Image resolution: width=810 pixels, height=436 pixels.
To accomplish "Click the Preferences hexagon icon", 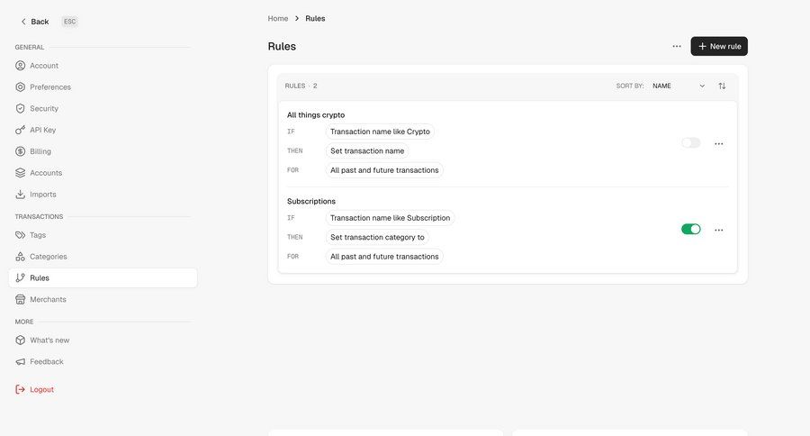I will 20,86.
